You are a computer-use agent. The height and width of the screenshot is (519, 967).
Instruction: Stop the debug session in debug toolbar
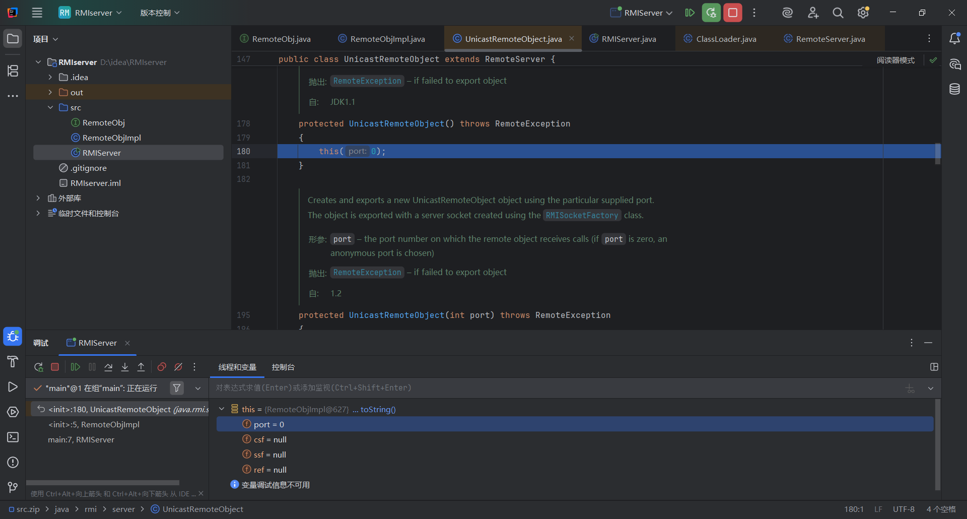(x=55, y=367)
